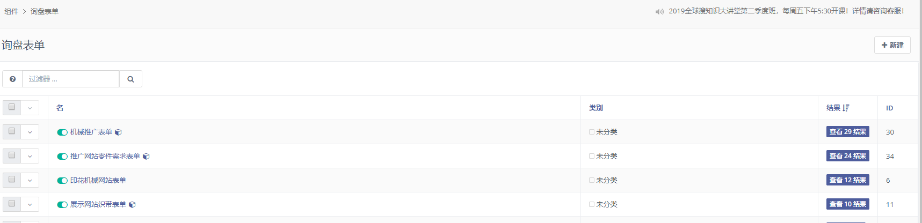Click the help question mark icon
This screenshot has width=922, height=223.
(12, 79)
